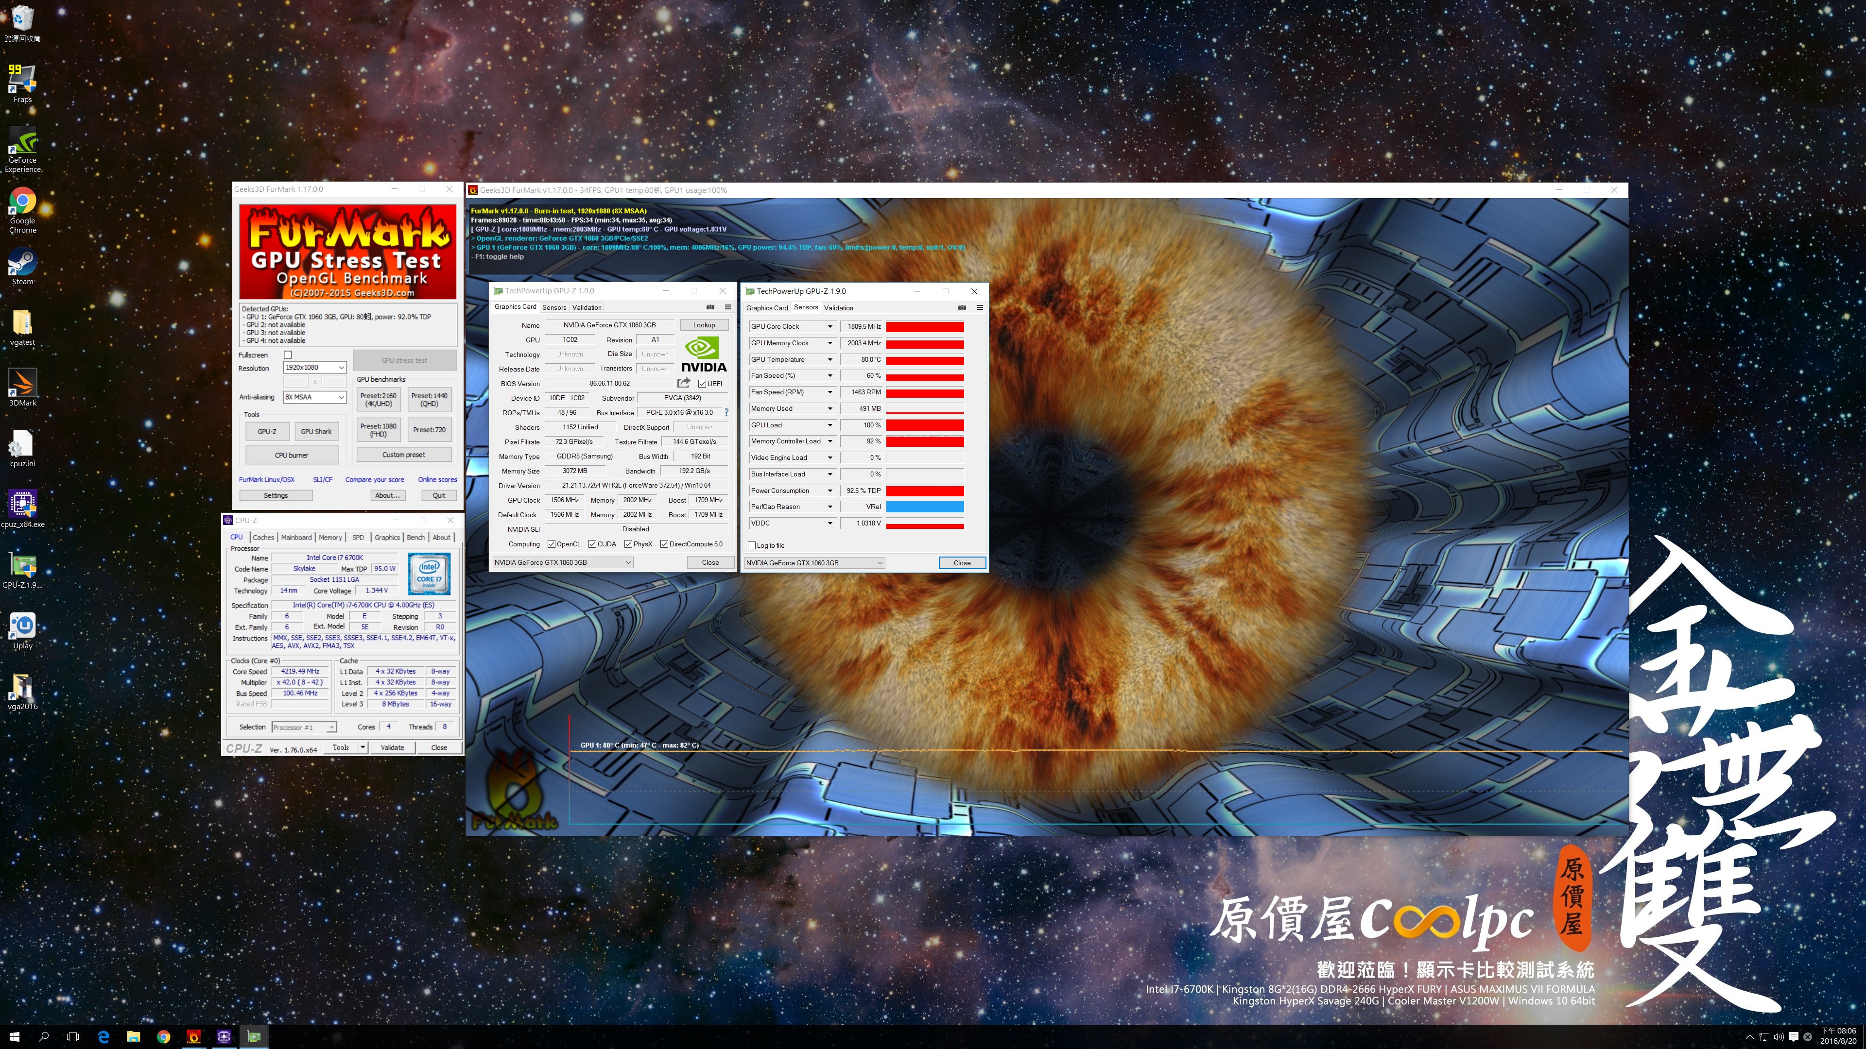Open FurMark Settings button
This screenshot has width=1866, height=1049.
pyautogui.click(x=276, y=496)
